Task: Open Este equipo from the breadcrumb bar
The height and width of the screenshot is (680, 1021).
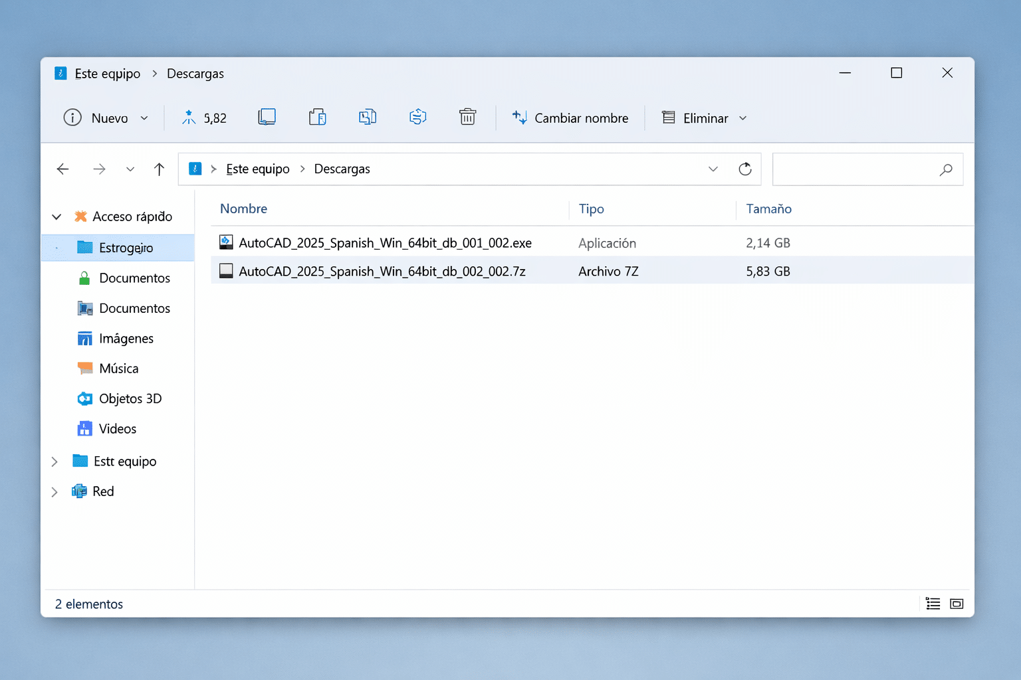Action: (258, 169)
